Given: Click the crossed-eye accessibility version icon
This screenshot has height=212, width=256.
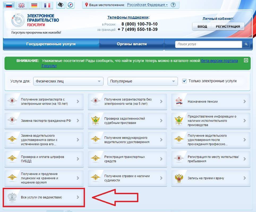Looking at the screenshot, I should click(x=61, y=5).
